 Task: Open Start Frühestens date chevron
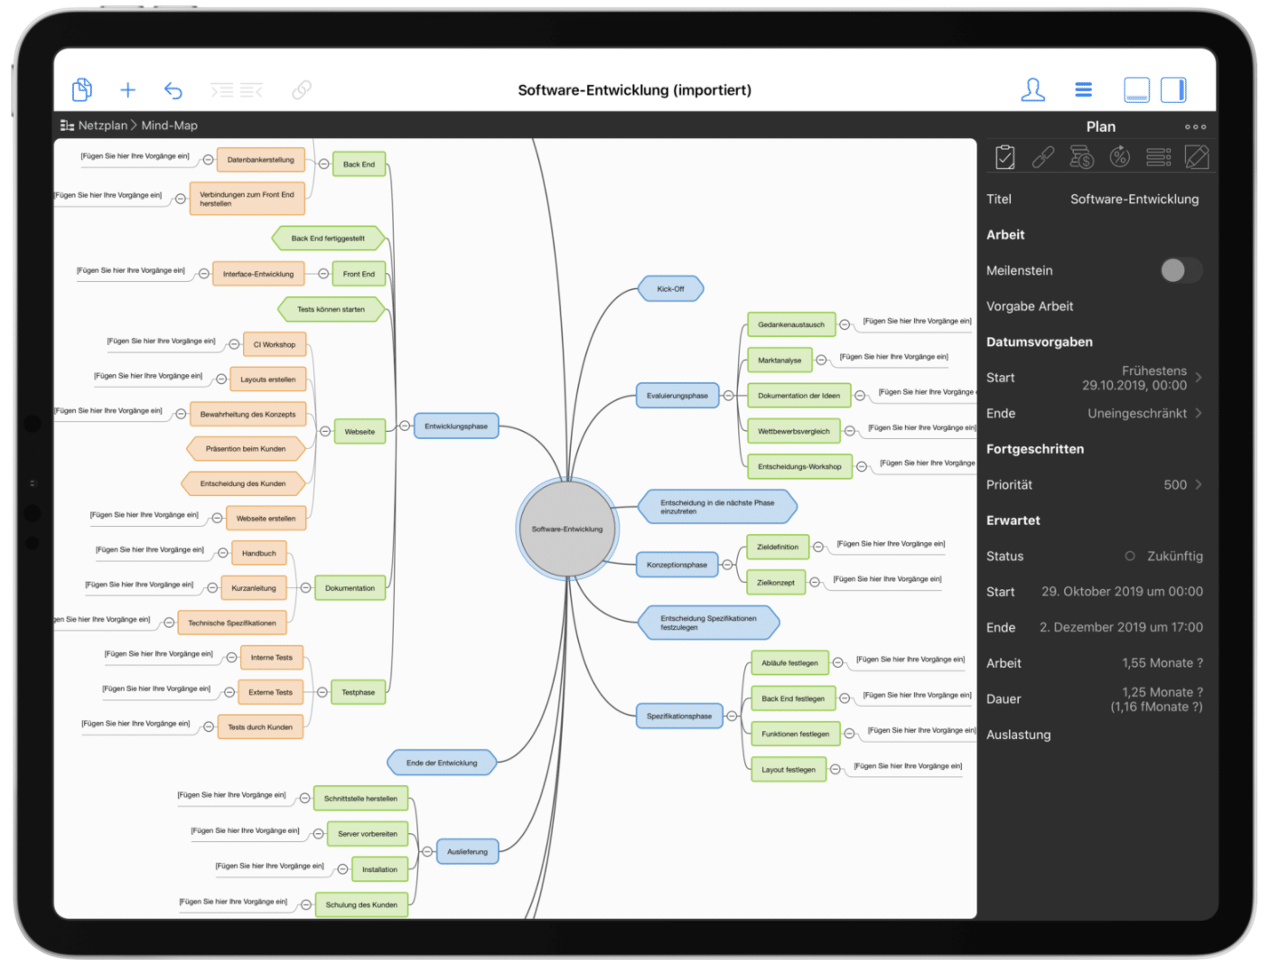[1199, 378]
